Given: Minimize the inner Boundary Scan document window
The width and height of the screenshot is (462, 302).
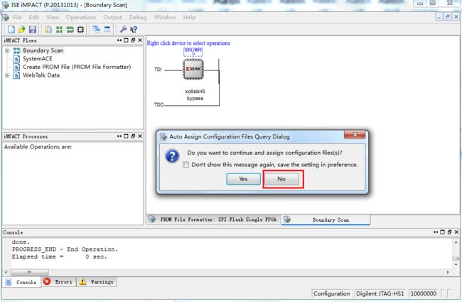Looking at the screenshot, I should coord(439,17).
